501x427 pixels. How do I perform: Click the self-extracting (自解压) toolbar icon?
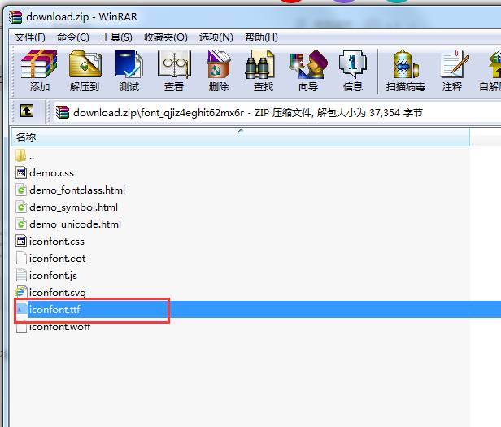click(x=494, y=64)
